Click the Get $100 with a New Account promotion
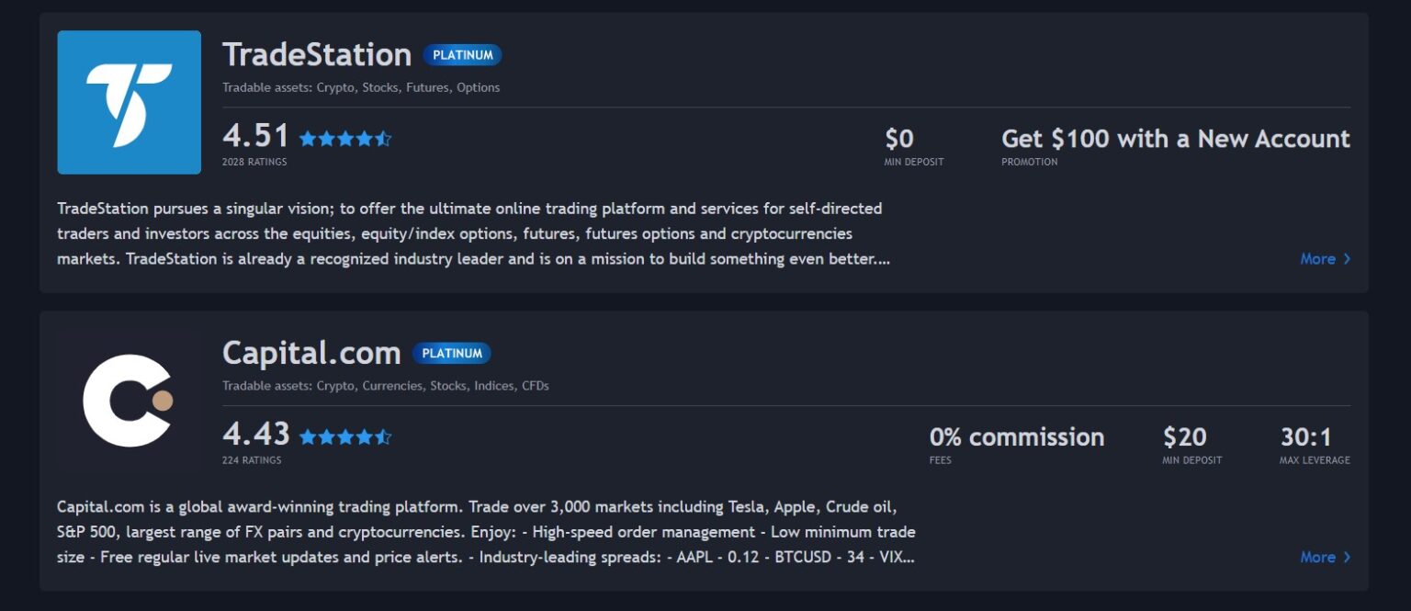 1176,139
